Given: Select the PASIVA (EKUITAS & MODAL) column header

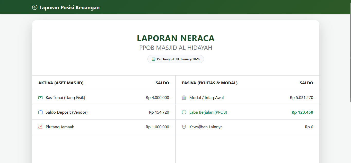Looking at the screenshot, I should point(210,83).
